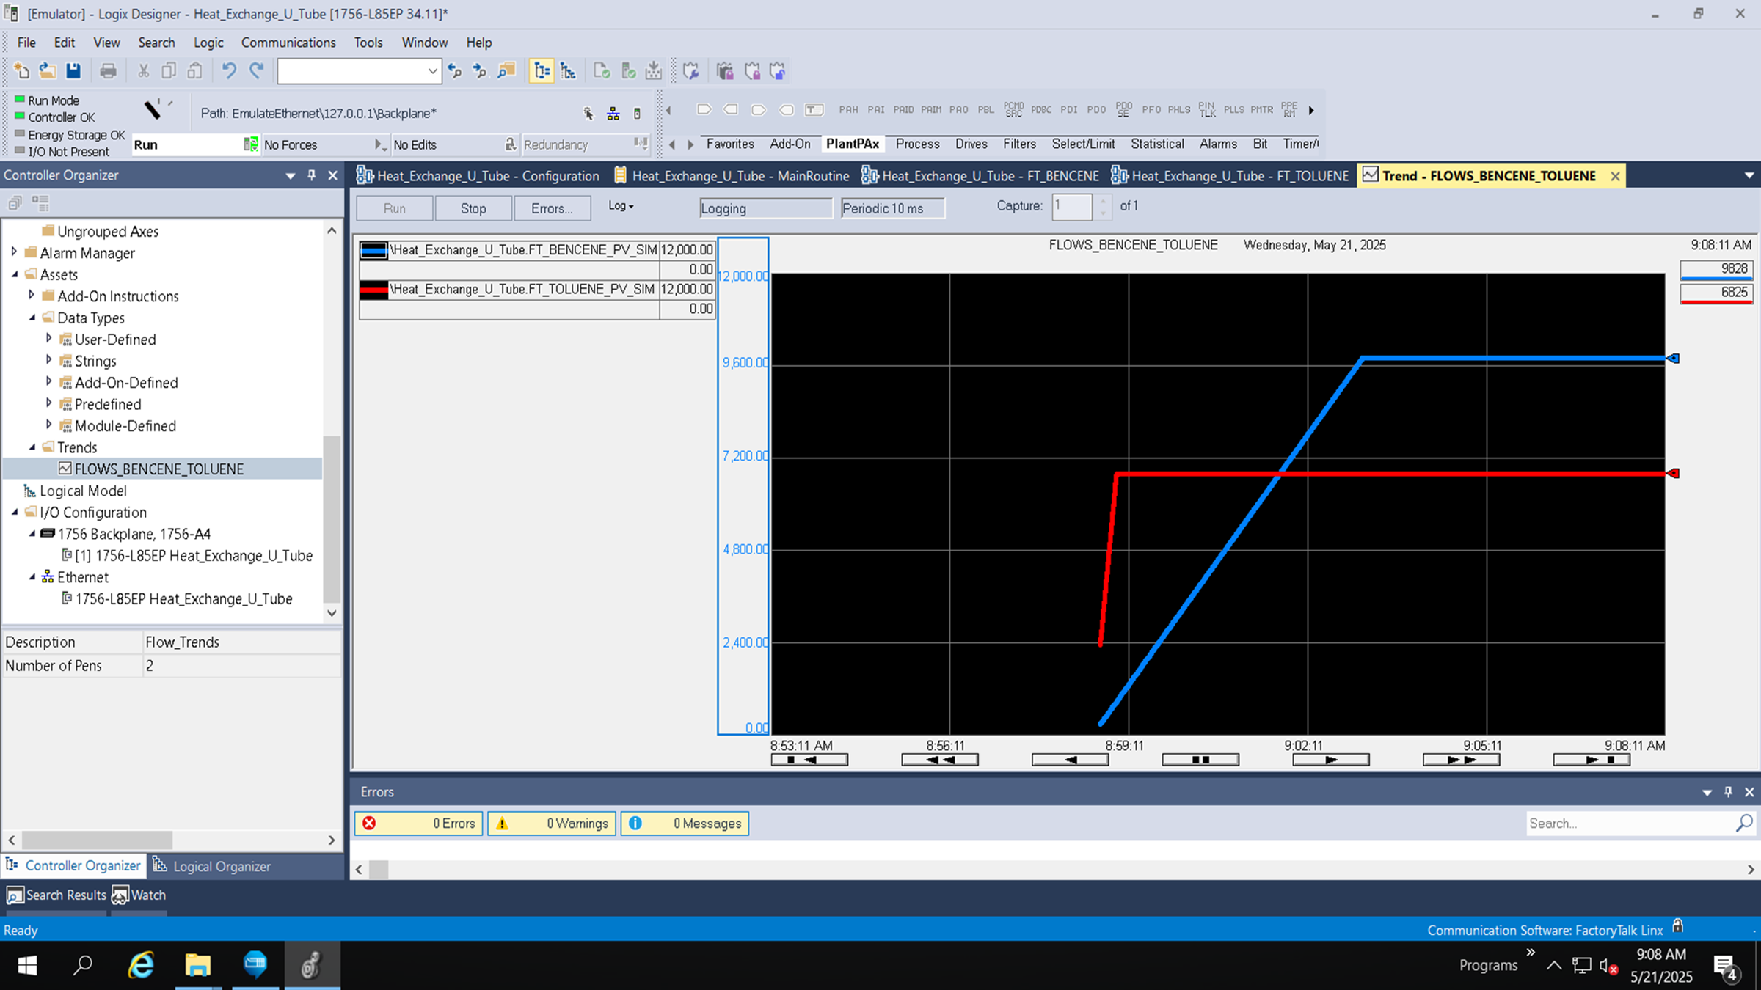Click the Find in files folder icon
The width and height of the screenshot is (1761, 990).
point(506,71)
